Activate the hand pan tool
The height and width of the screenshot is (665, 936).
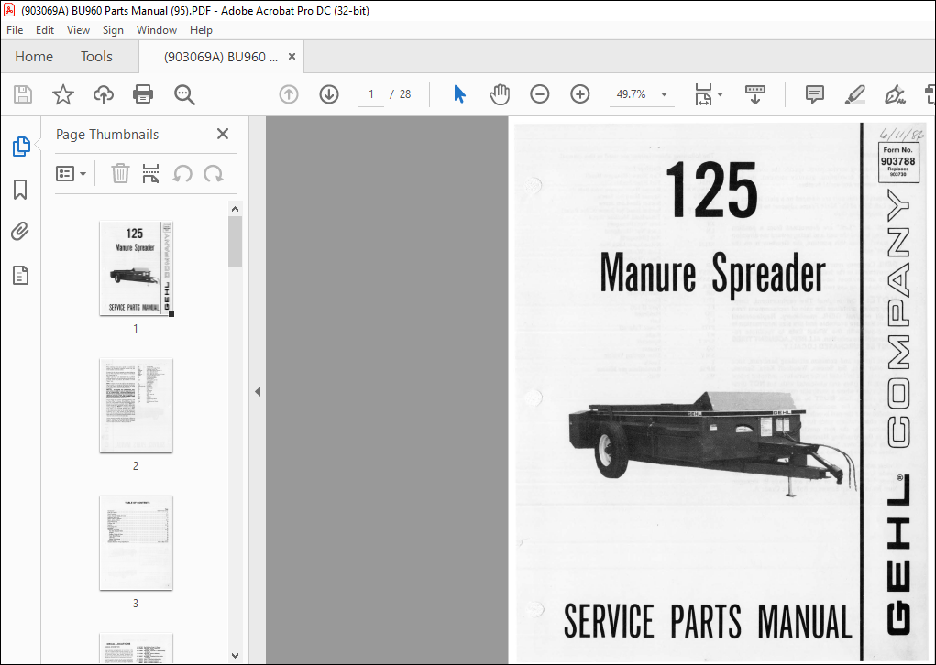point(500,94)
